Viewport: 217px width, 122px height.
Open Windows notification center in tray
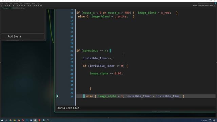pos(214,120)
